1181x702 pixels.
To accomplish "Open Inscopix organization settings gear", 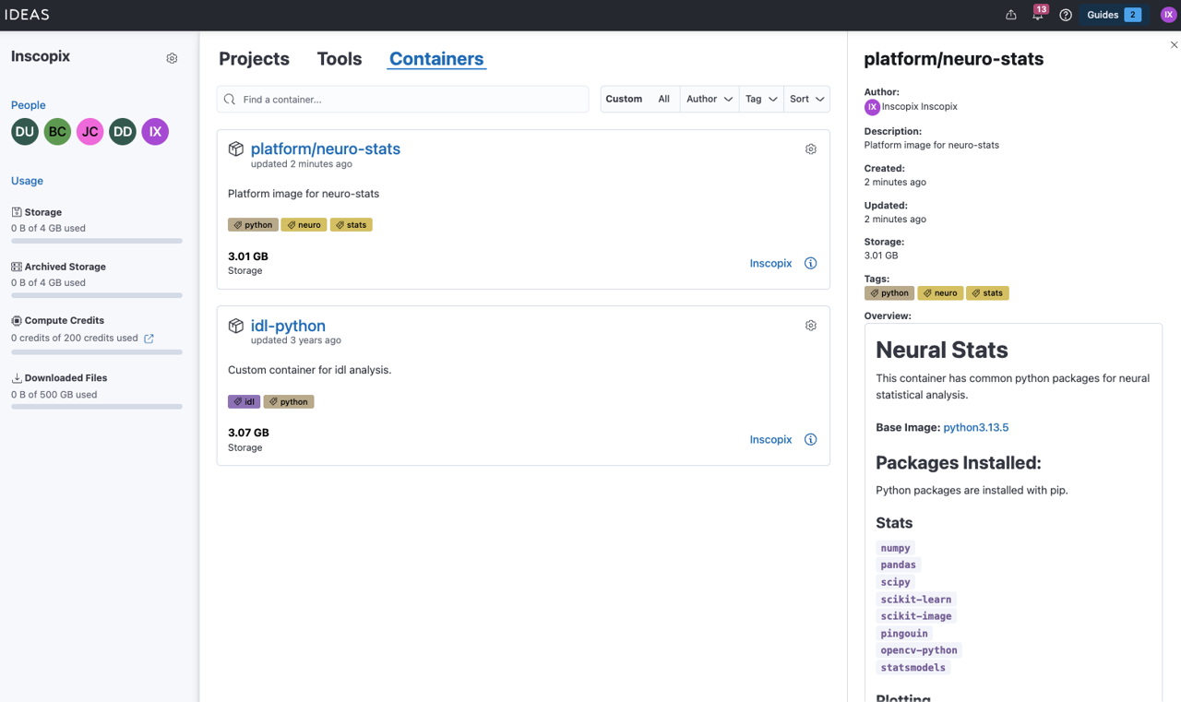I will [172, 58].
